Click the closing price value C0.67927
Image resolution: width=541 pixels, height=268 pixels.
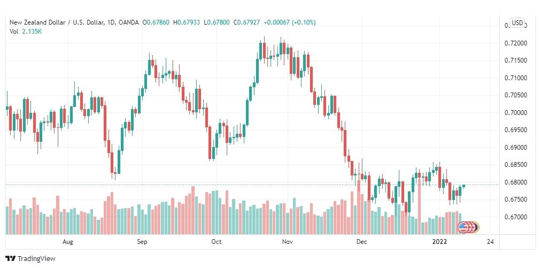pos(247,22)
